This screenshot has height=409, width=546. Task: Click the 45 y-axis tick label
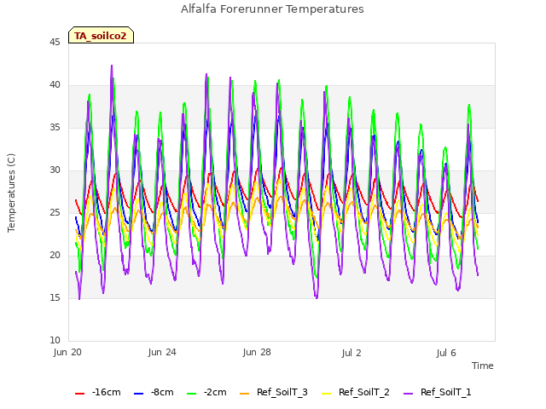(x=55, y=43)
